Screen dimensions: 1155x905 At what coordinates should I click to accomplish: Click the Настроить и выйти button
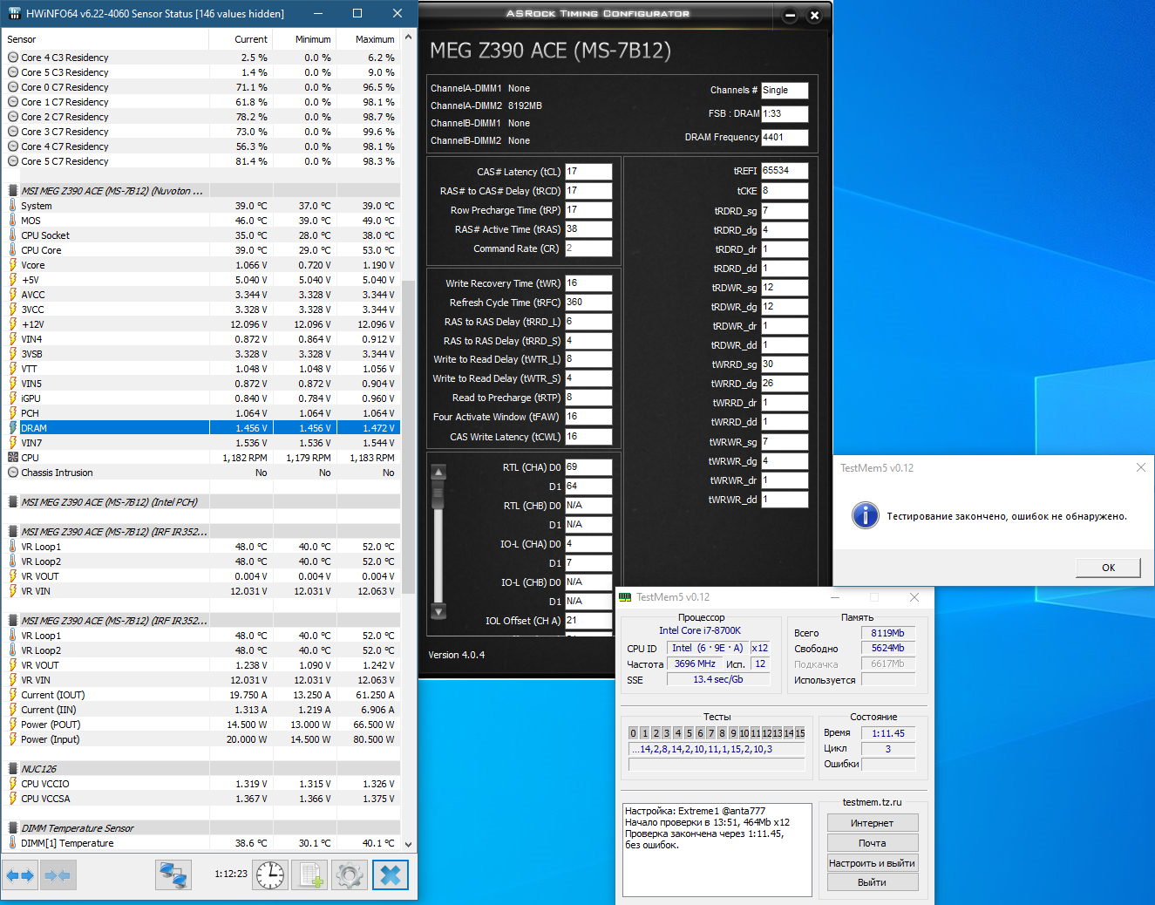872,863
